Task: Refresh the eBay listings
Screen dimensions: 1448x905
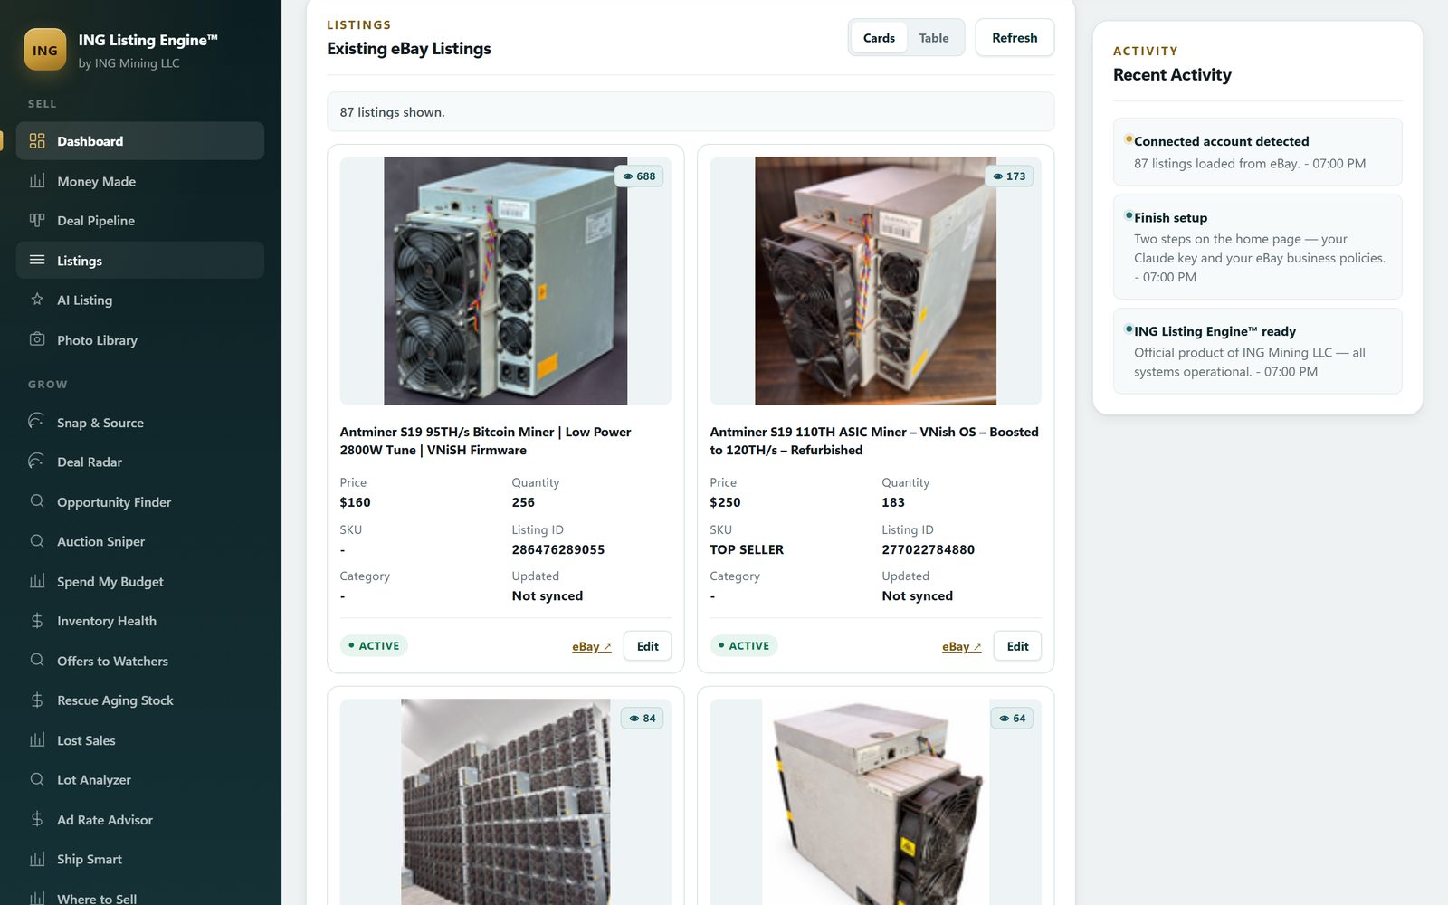Action: (1015, 38)
